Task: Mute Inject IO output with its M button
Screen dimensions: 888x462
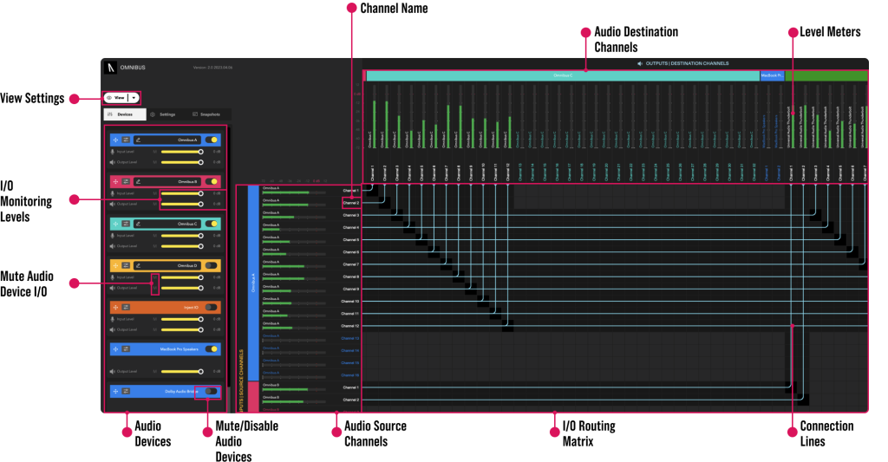Action: tap(155, 329)
